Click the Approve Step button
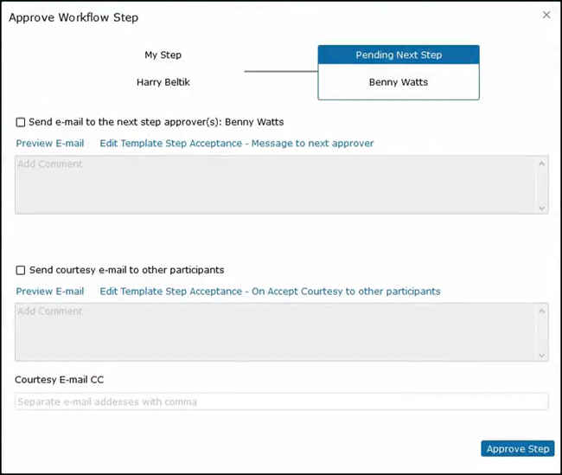The height and width of the screenshot is (475, 562). [517, 449]
